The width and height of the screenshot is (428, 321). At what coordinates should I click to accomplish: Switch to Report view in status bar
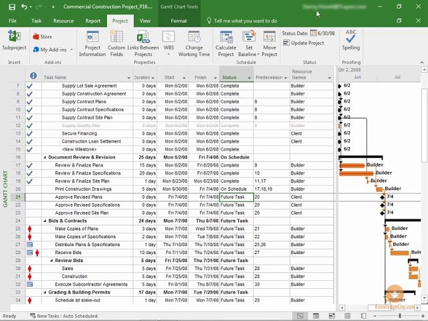click(x=363, y=316)
